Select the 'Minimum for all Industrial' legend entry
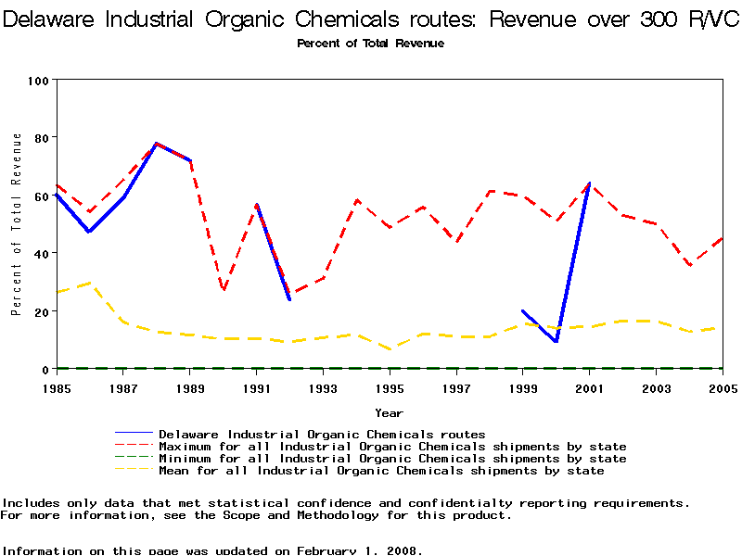Image resolution: width=742 pixels, height=556 pixels. click(x=392, y=459)
